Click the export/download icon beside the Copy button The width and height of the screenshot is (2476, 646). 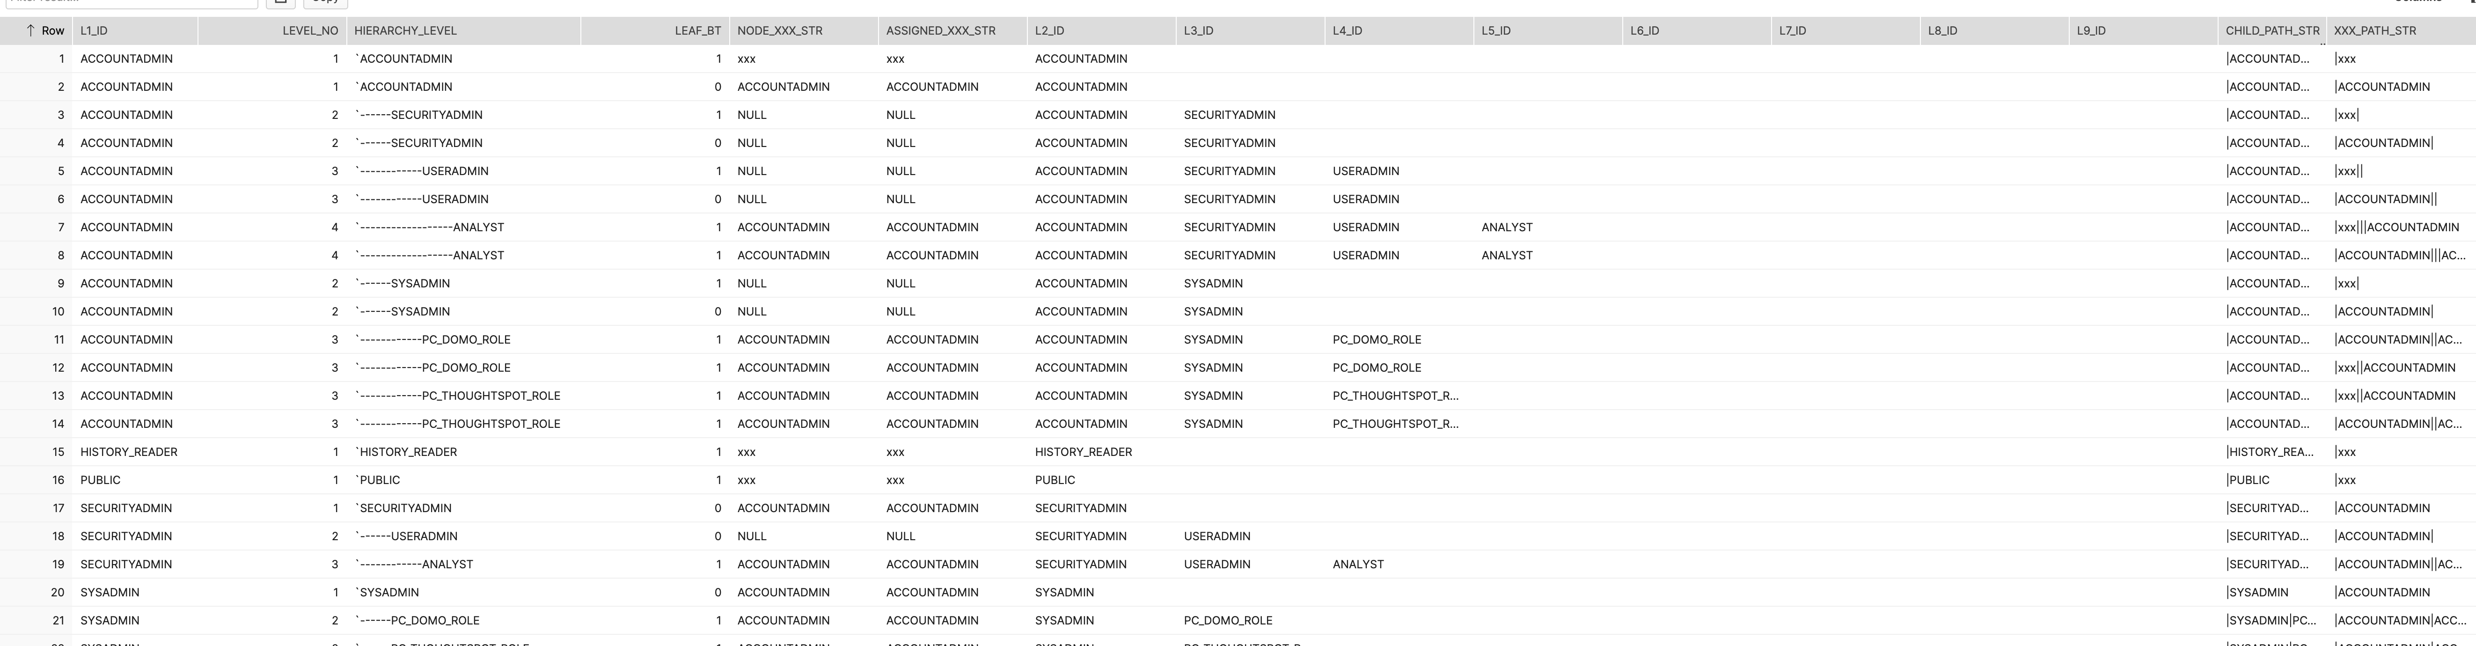click(280, 3)
